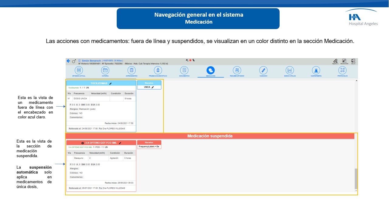Select the Medicación tab

[210, 70]
